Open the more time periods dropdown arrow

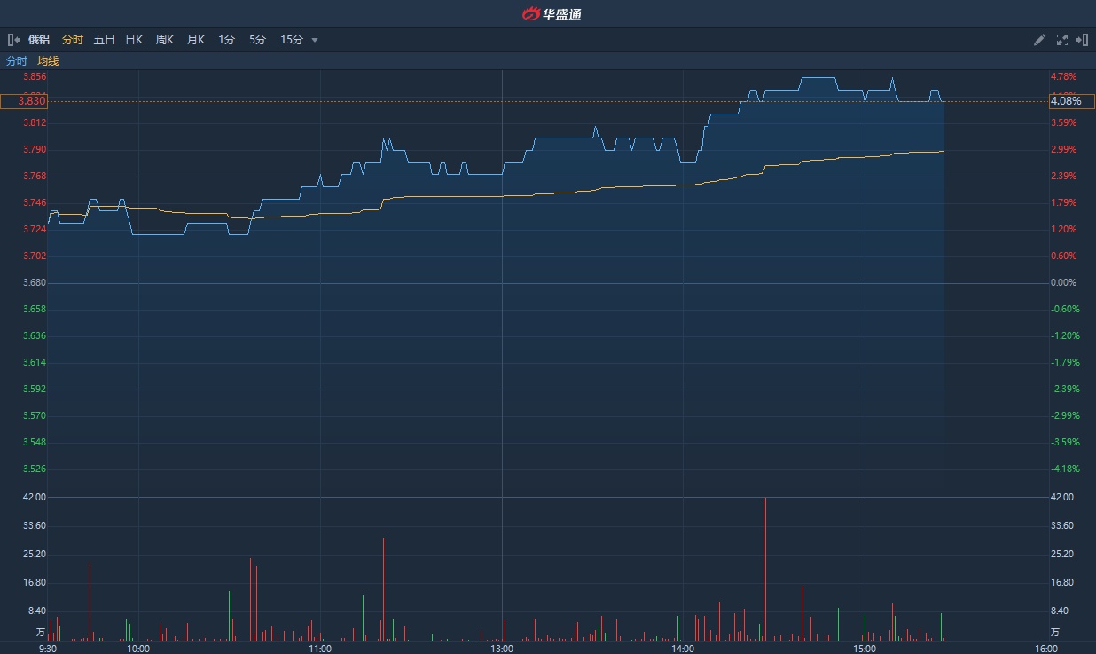tap(315, 40)
